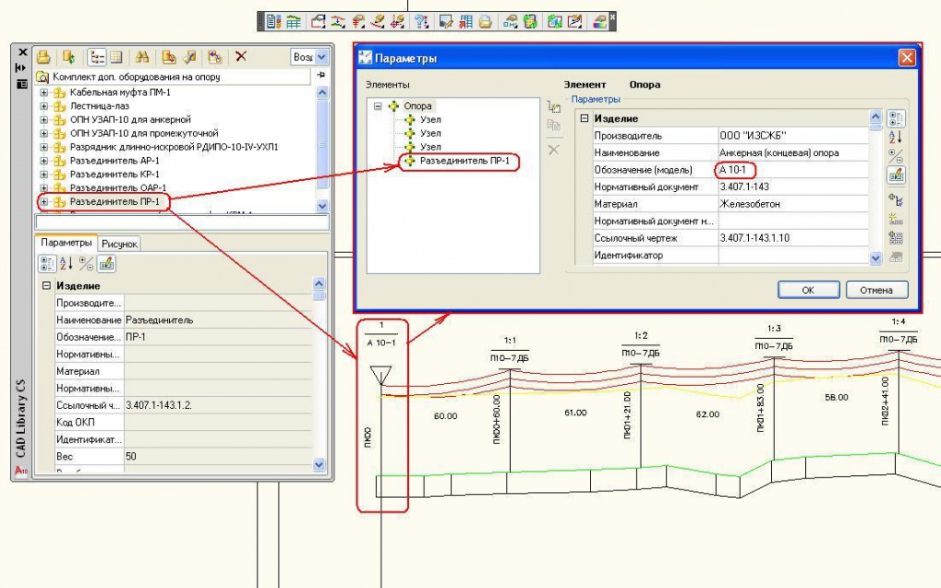The image size is (941, 588).
Task: Click the red X delete icon in CAD Library
Action: pos(242,56)
